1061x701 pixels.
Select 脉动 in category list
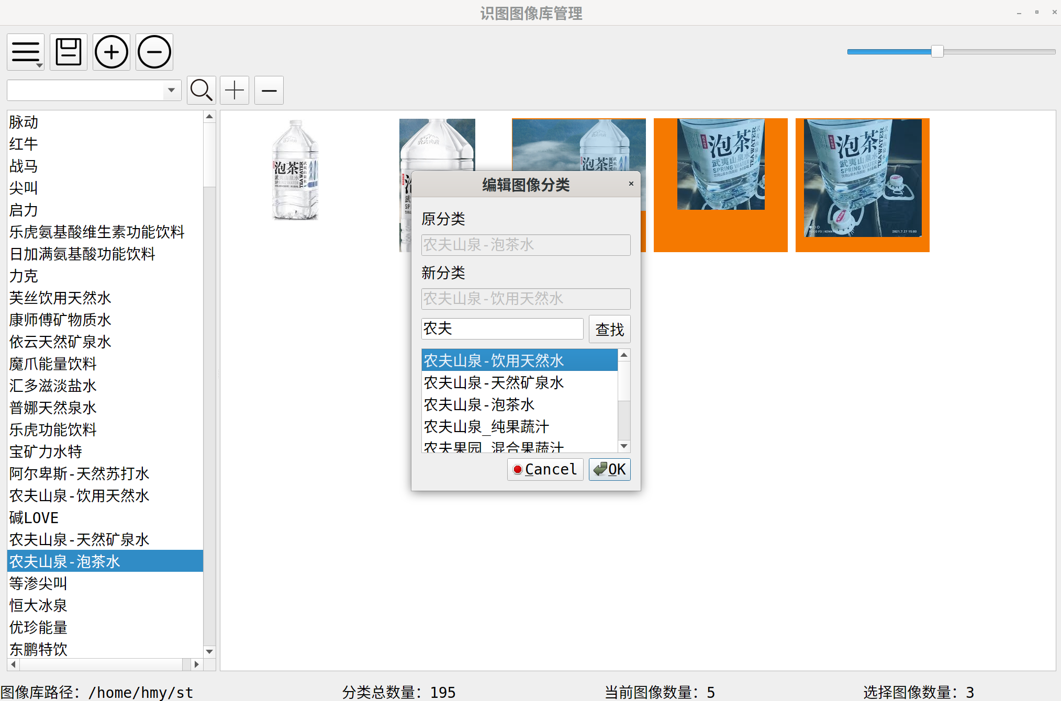105,122
